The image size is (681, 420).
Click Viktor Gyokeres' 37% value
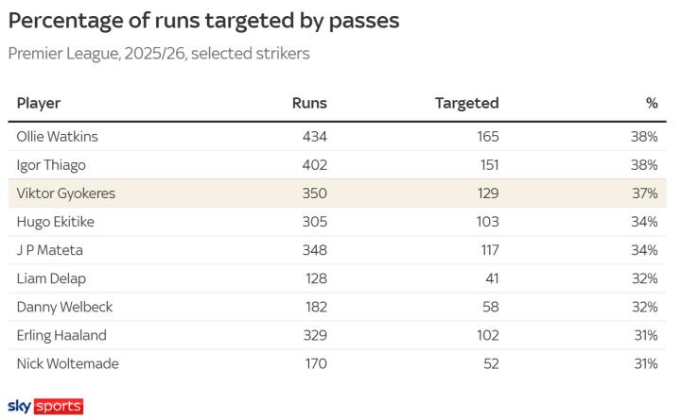point(645,193)
